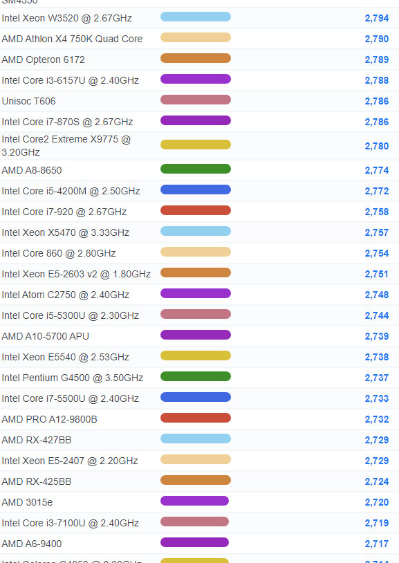
Task: Open Intel Core i5-4200M @ 2.50GHz
Action: [71, 191]
